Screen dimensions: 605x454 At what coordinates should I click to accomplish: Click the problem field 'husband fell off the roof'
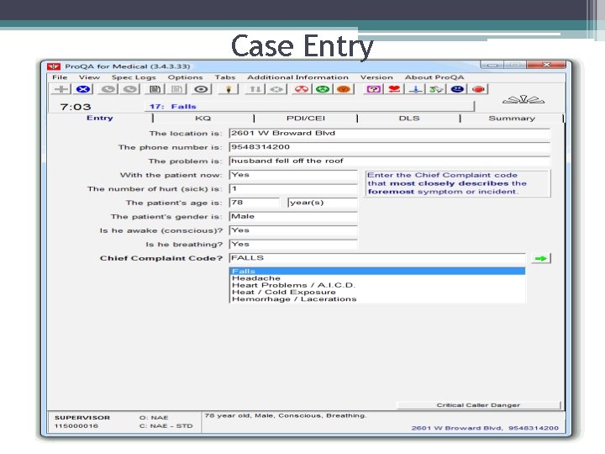(389, 161)
